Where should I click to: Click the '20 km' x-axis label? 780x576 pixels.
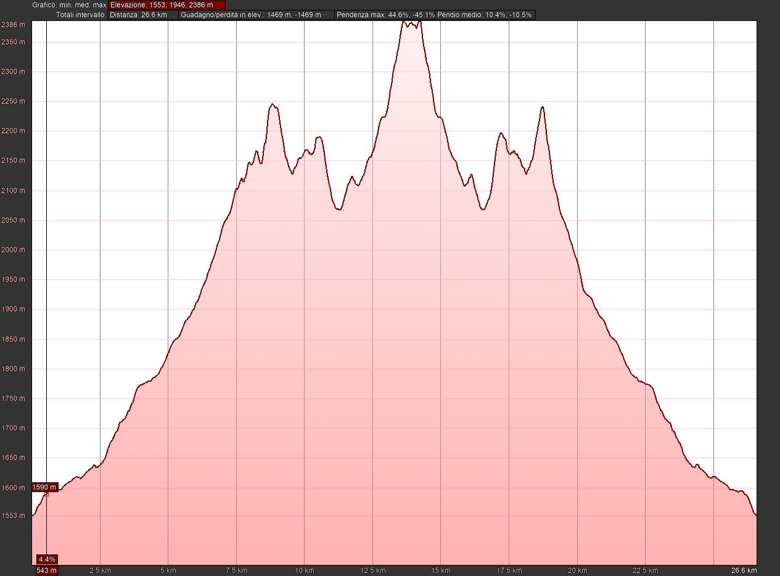click(577, 570)
